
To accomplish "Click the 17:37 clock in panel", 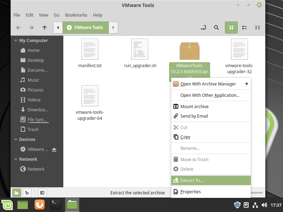I will click(x=276, y=205).
